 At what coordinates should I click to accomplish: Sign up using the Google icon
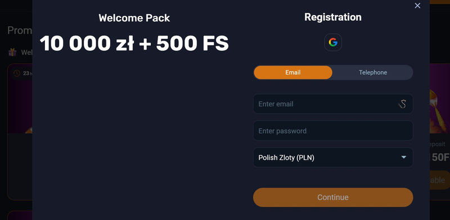(x=333, y=43)
